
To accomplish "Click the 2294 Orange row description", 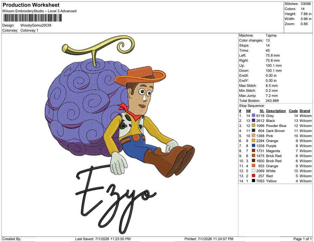I will [x=272, y=141].
